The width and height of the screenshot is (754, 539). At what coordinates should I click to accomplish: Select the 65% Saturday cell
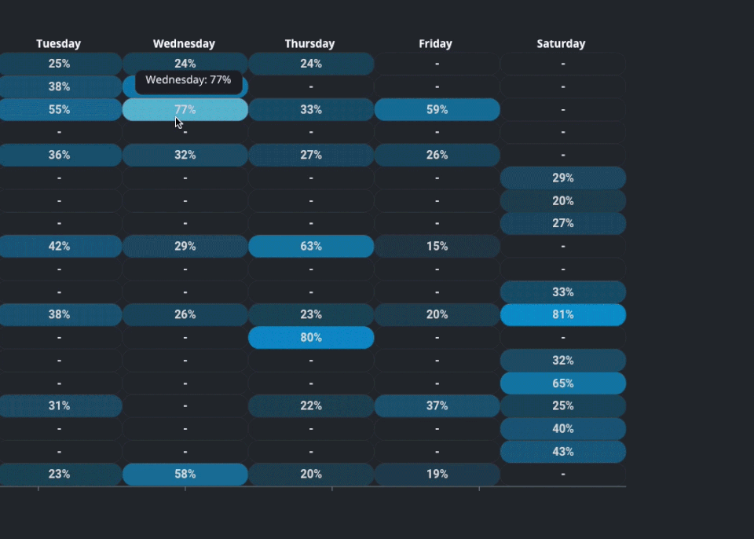(562, 383)
